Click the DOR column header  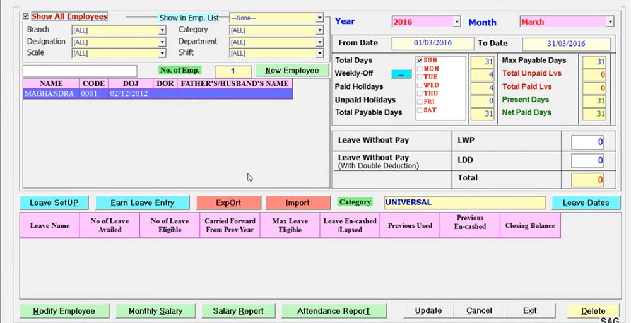(165, 84)
